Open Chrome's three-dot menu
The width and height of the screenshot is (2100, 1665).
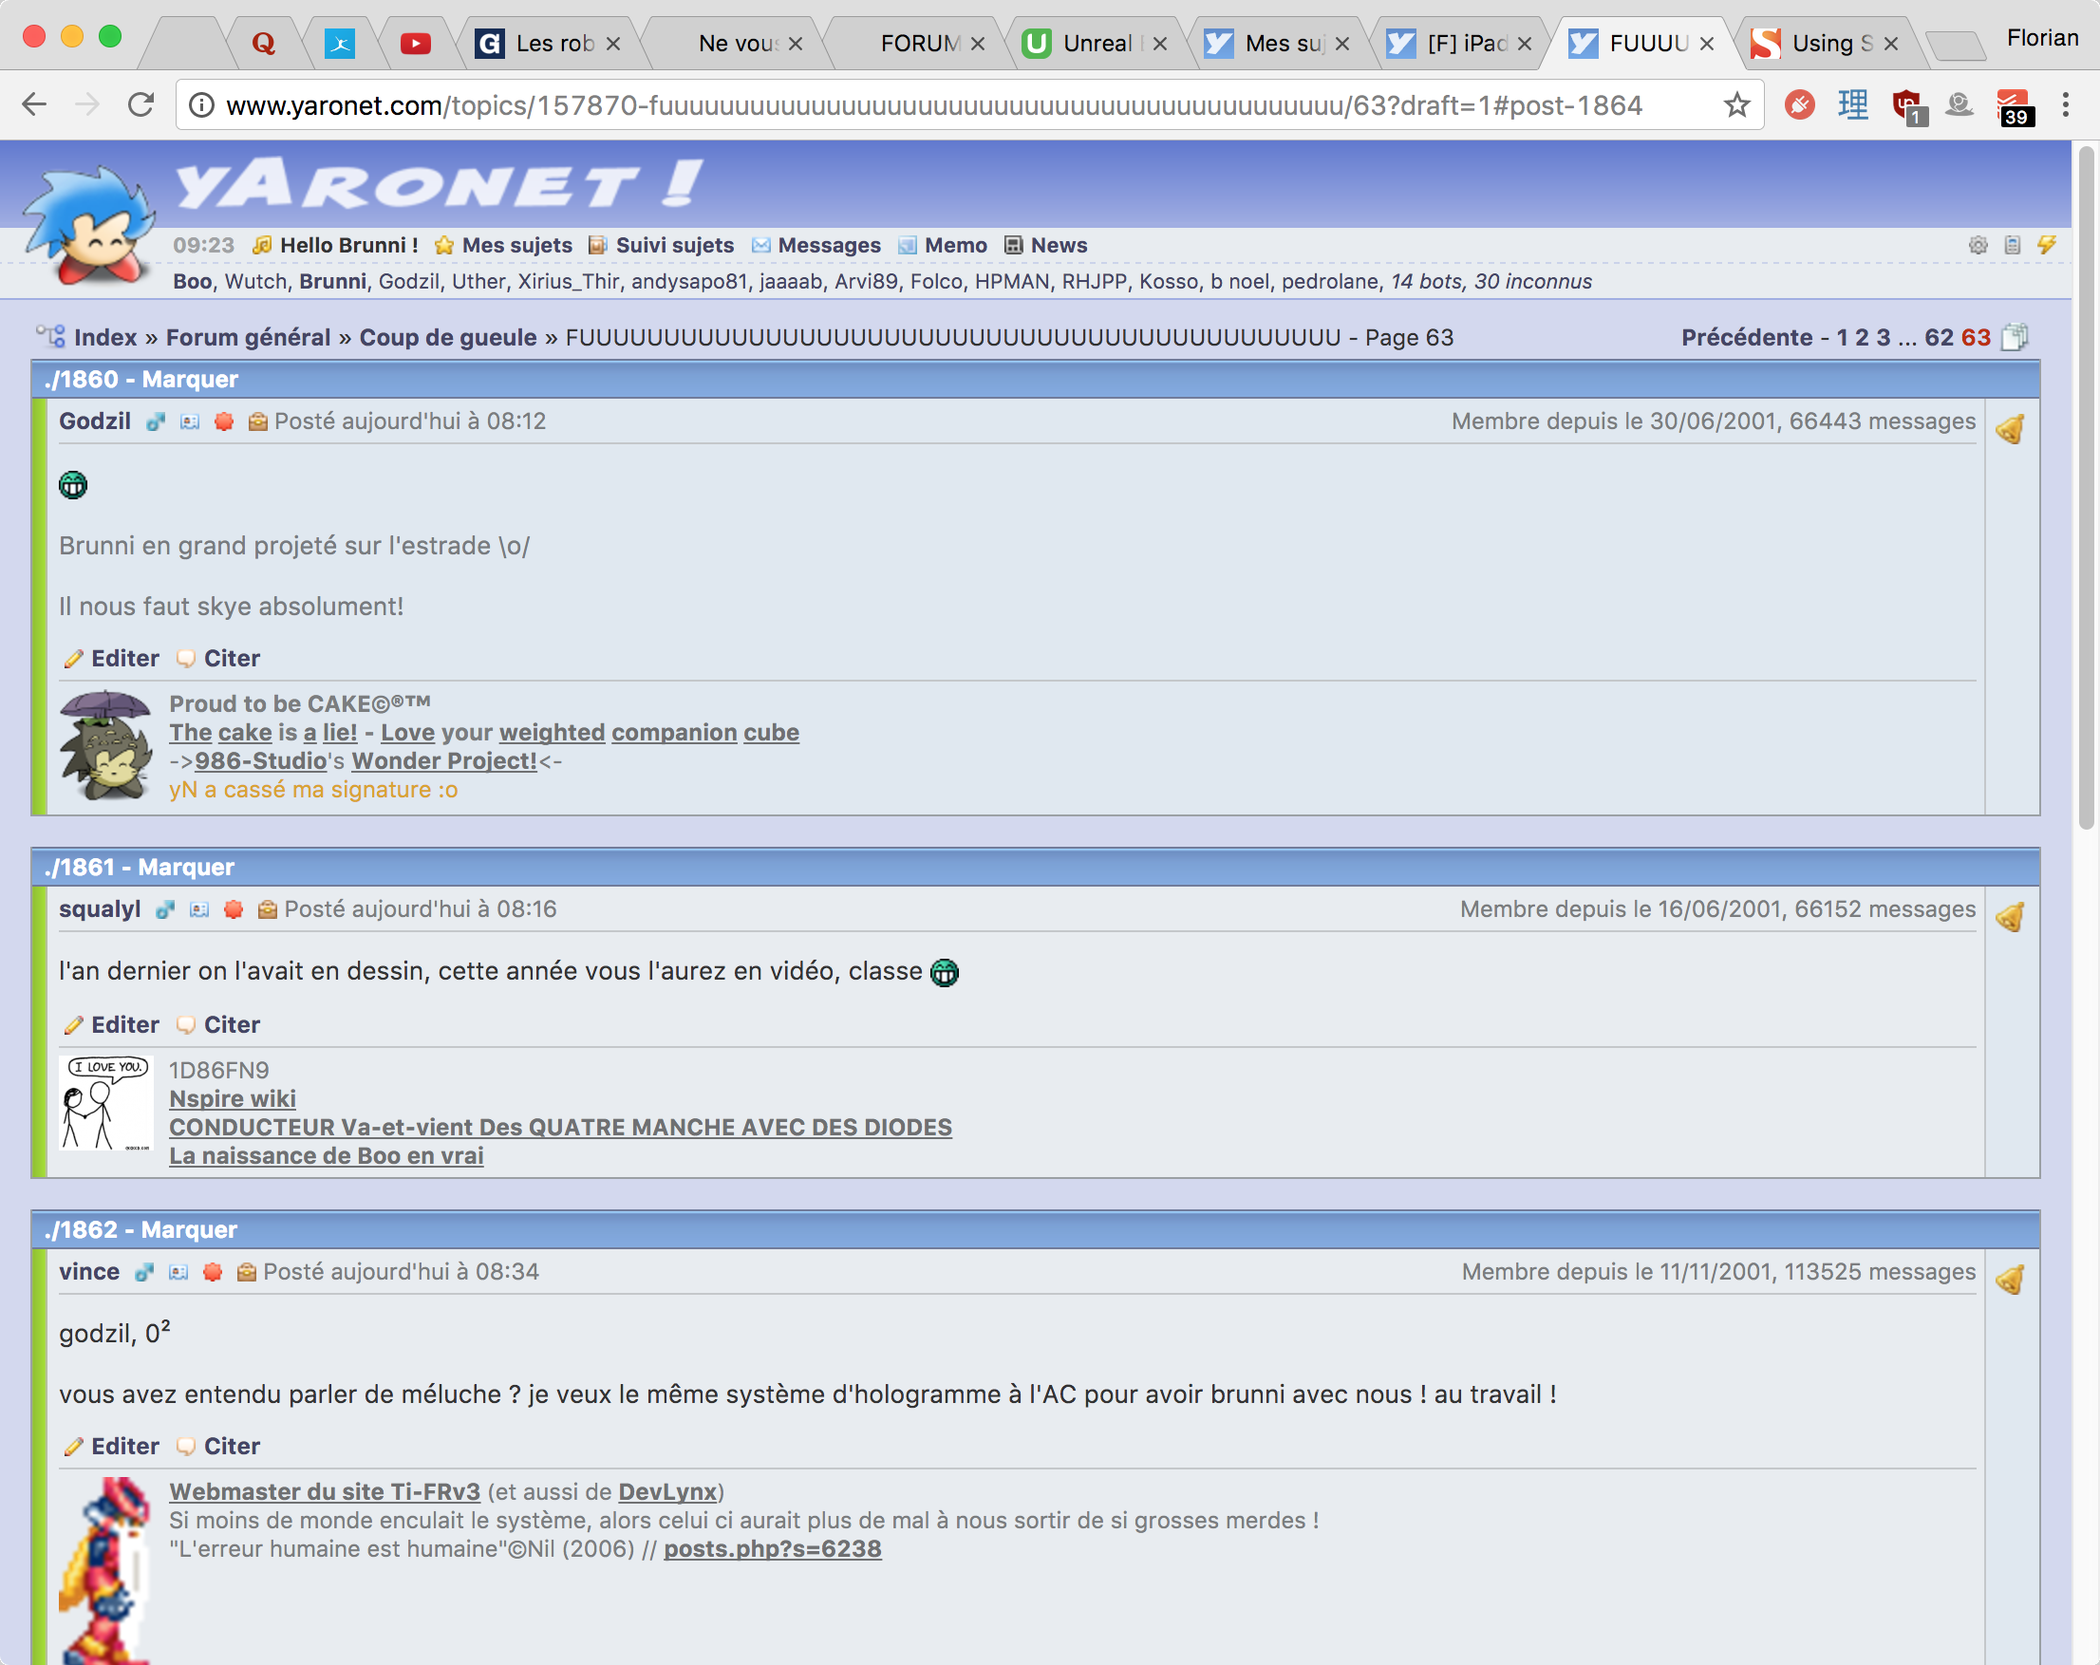(x=2065, y=105)
